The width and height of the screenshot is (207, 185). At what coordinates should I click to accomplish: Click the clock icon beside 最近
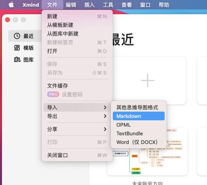pyautogui.click(x=17, y=36)
